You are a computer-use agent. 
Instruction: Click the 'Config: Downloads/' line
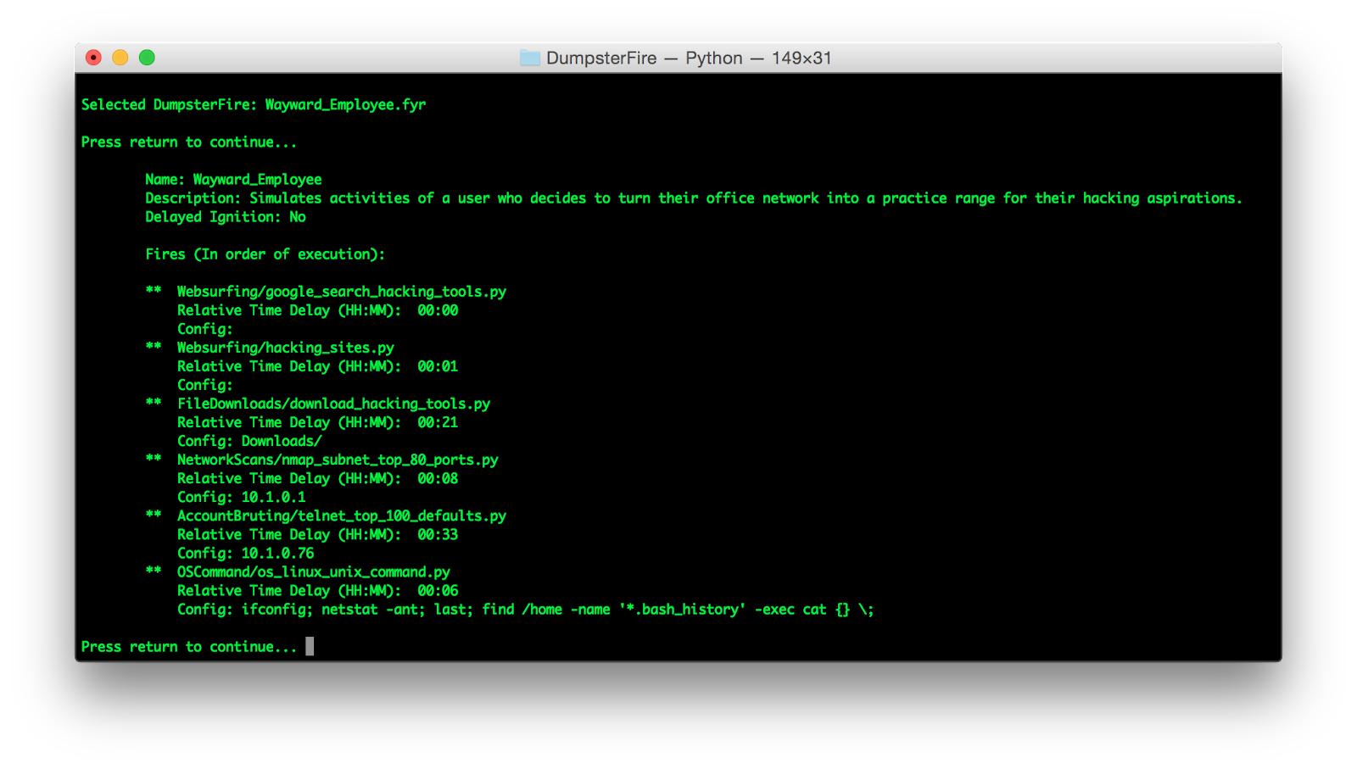tap(249, 441)
